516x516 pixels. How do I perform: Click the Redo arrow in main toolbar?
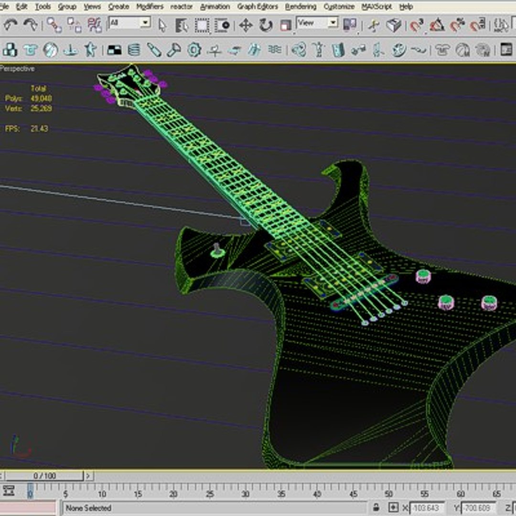click(x=31, y=25)
